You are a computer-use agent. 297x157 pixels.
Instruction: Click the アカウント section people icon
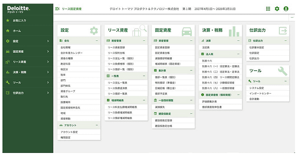pos(61,125)
